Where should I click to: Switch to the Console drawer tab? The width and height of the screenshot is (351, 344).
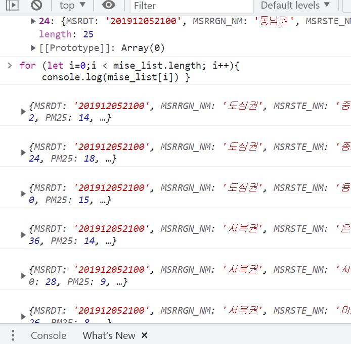pyautogui.click(x=49, y=335)
